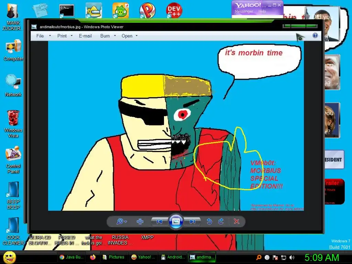This screenshot has width=352, height=264.
Task: Switch to the Android taskbar button
Action: tap(173, 257)
